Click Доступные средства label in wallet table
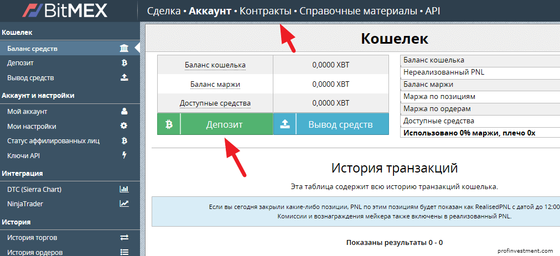This screenshot has height=256, width=560. [x=215, y=103]
